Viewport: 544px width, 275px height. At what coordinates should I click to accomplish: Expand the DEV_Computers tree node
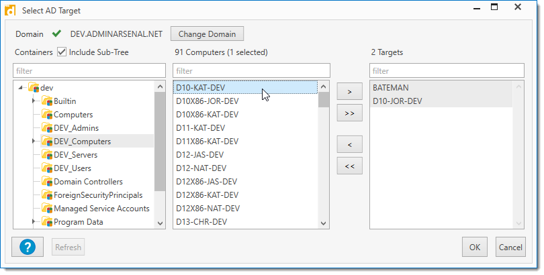click(34, 142)
